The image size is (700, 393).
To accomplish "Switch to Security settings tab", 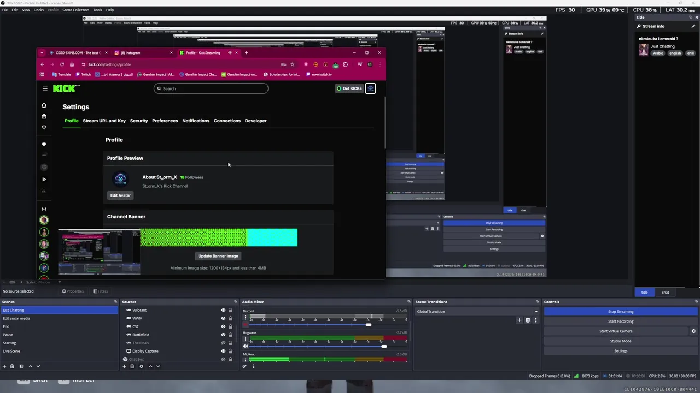I will click(x=139, y=121).
